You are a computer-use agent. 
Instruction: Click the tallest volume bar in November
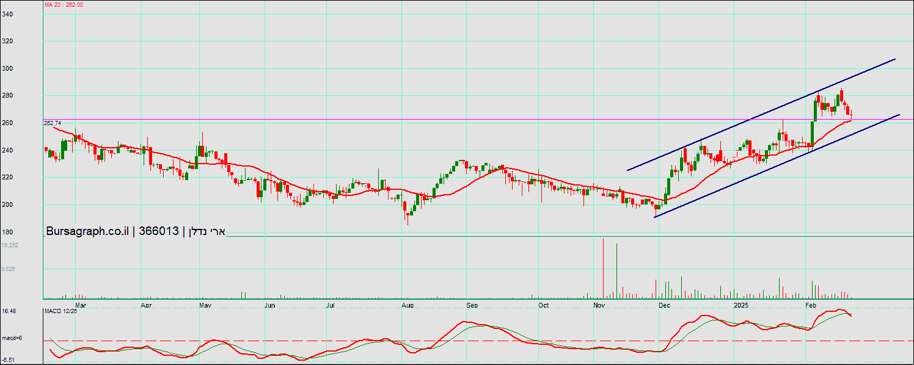pos(603,269)
